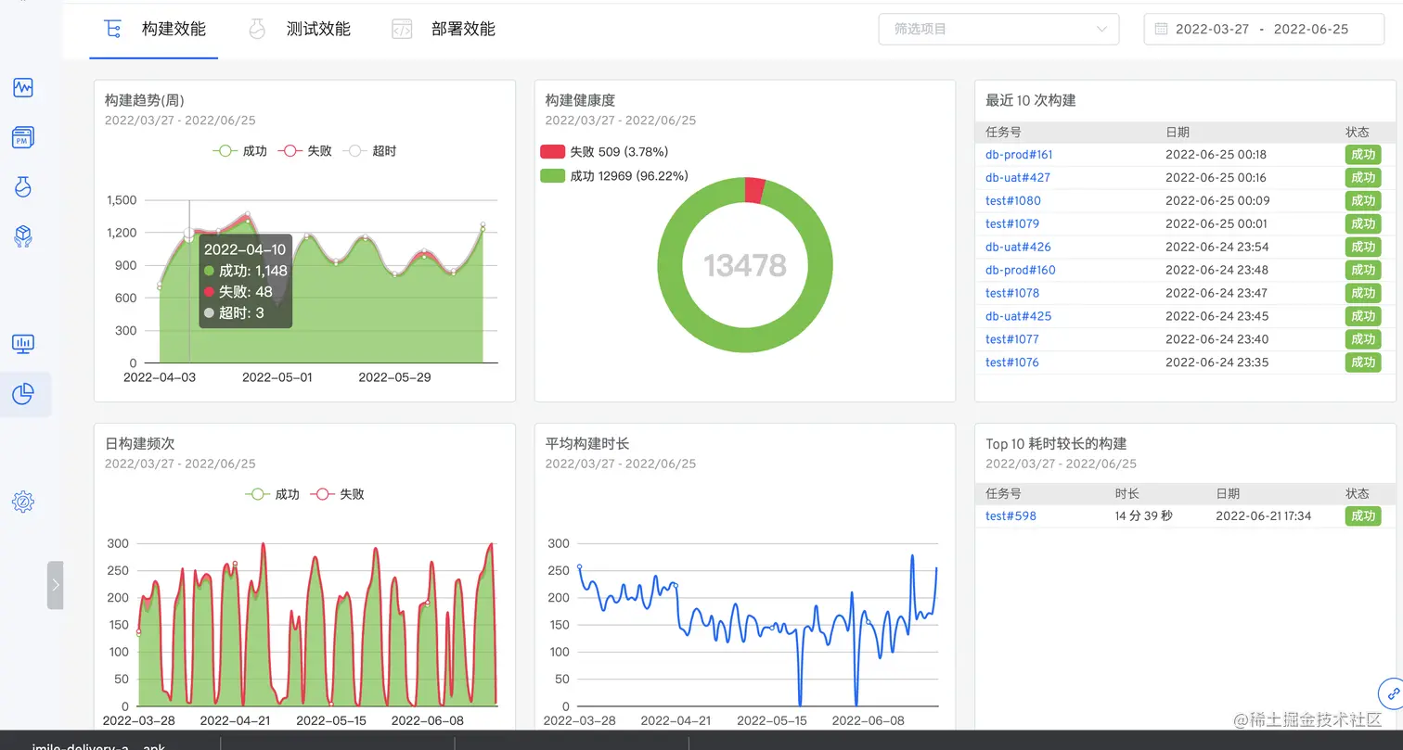Open build task test#1079
This screenshot has height=750, width=1403.
click(1012, 223)
